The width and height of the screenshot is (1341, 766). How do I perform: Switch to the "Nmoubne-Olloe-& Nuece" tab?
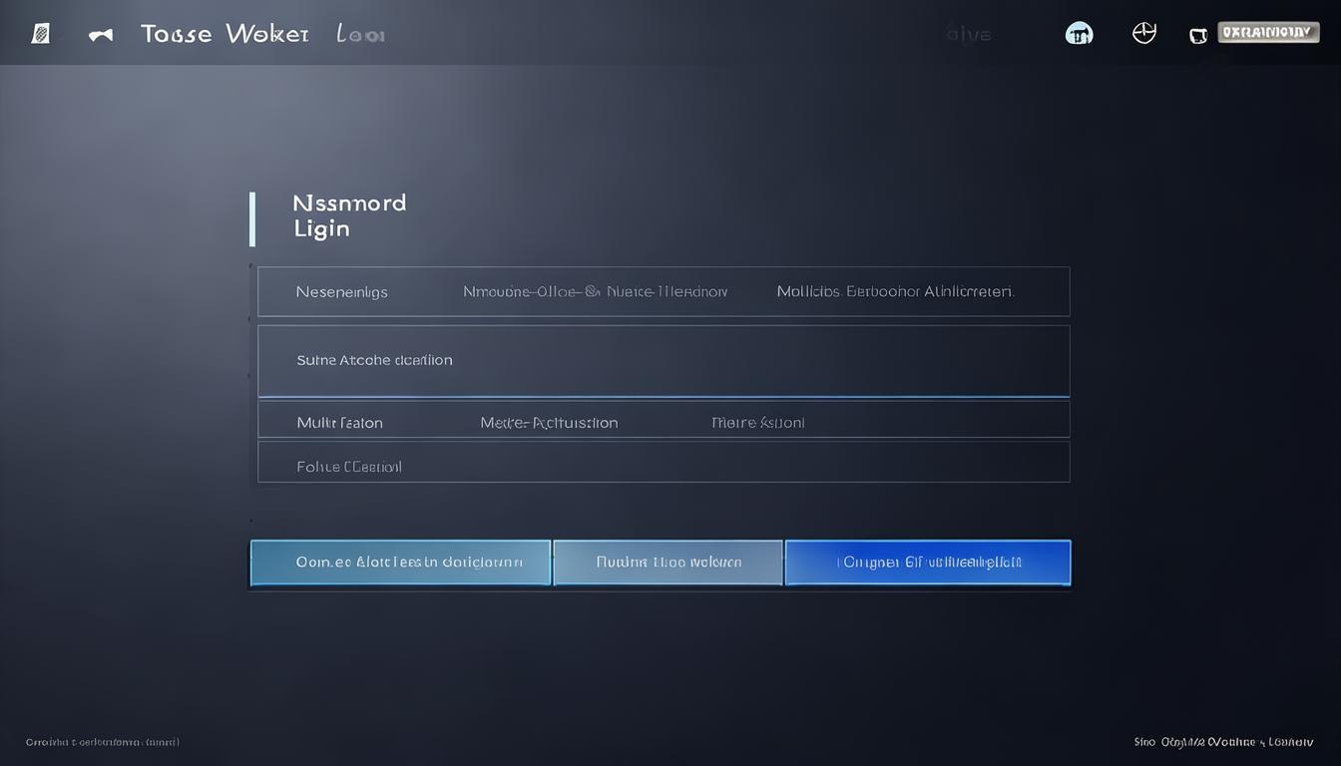click(x=595, y=292)
